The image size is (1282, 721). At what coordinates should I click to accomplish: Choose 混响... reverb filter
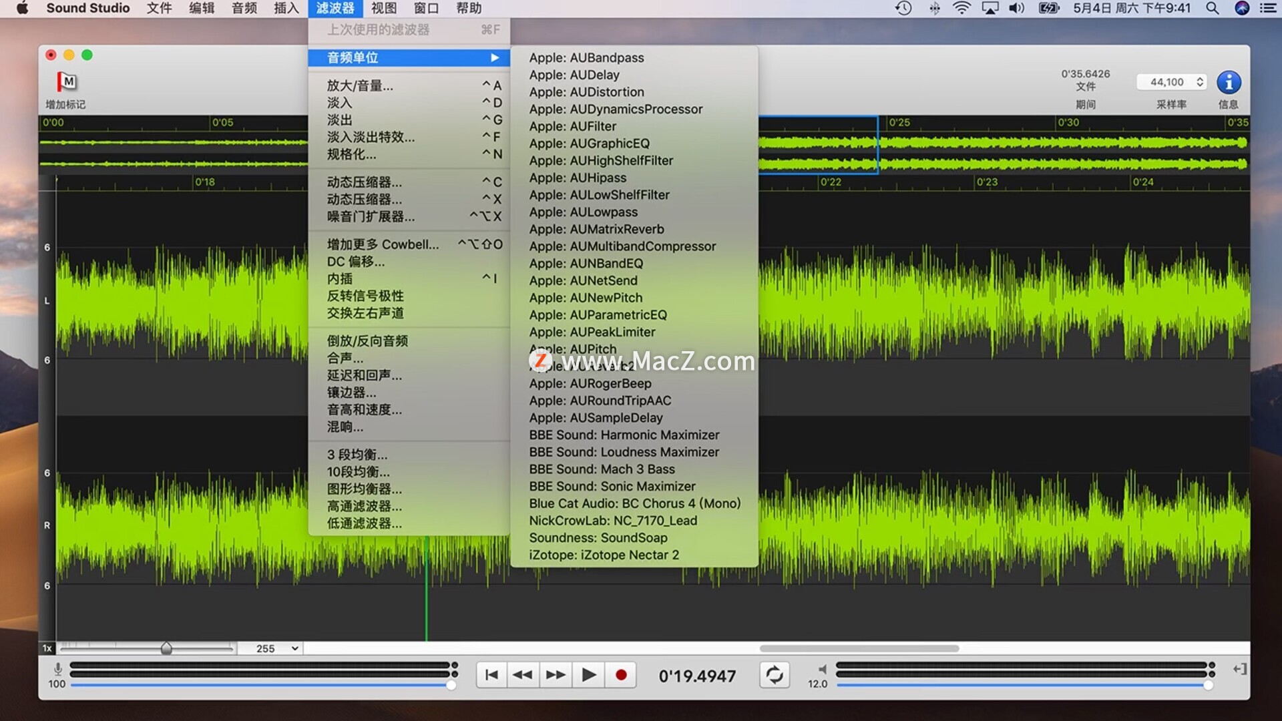409,427
